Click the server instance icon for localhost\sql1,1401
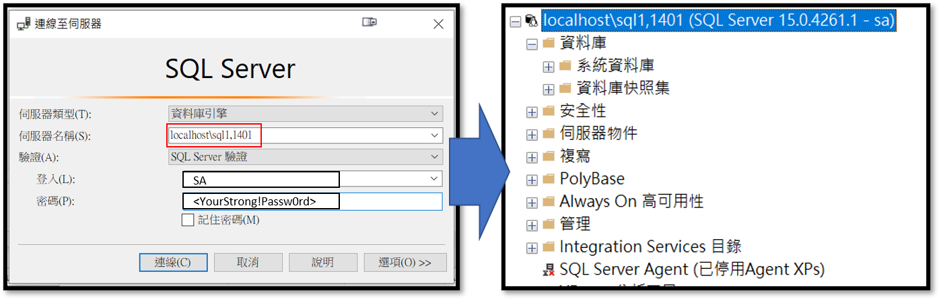 click(532, 22)
